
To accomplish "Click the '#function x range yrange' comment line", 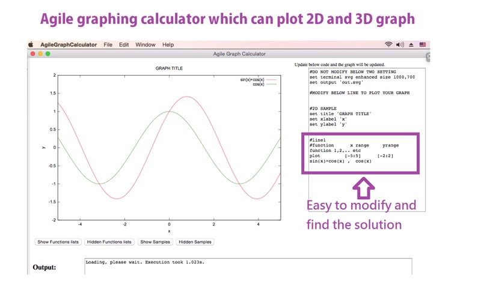I will pyautogui.click(x=354, y=145).
